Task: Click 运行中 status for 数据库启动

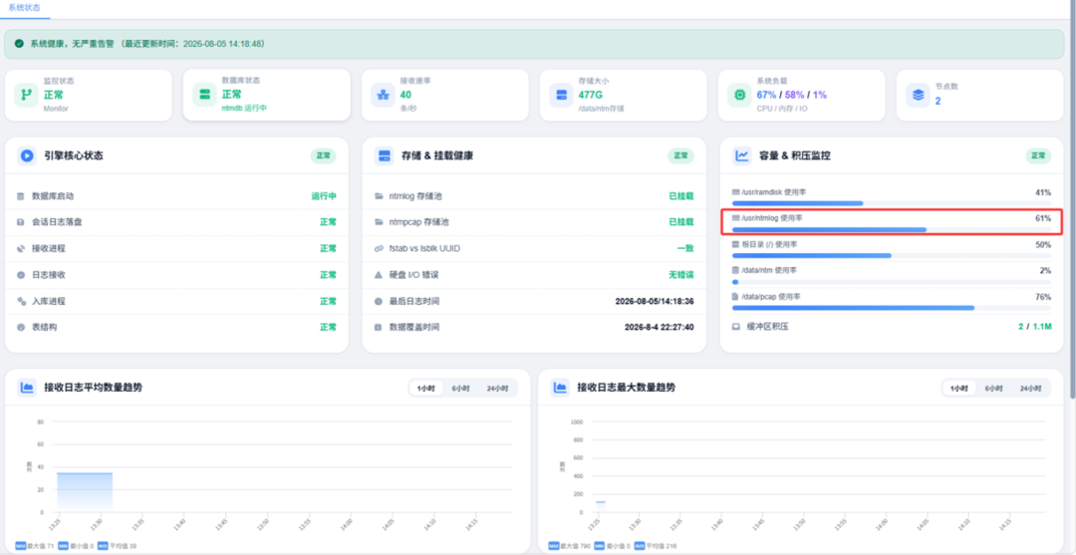Action: [324, 196]
